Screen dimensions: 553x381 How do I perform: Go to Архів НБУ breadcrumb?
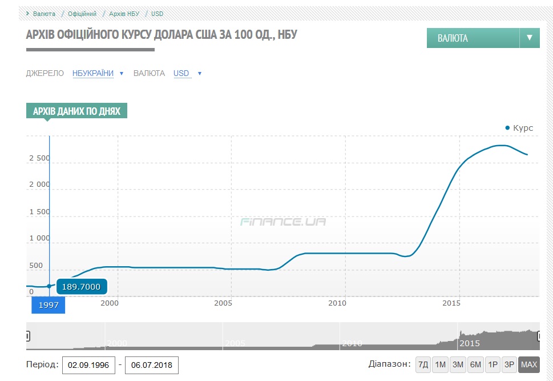click(x=125, y=14)
